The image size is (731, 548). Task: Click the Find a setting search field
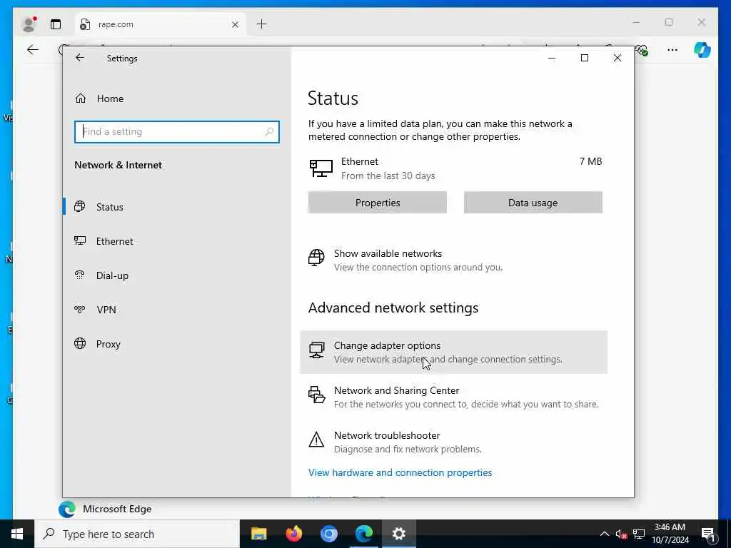[177, 132]
